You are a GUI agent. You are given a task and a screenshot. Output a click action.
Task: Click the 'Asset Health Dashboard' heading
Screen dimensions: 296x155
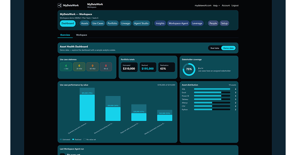click(74, 47)
